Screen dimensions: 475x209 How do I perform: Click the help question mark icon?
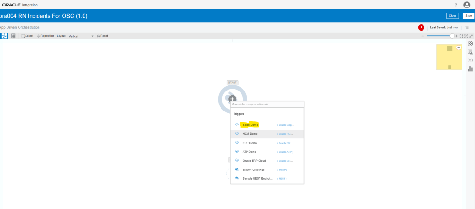(x=455, y=5)
